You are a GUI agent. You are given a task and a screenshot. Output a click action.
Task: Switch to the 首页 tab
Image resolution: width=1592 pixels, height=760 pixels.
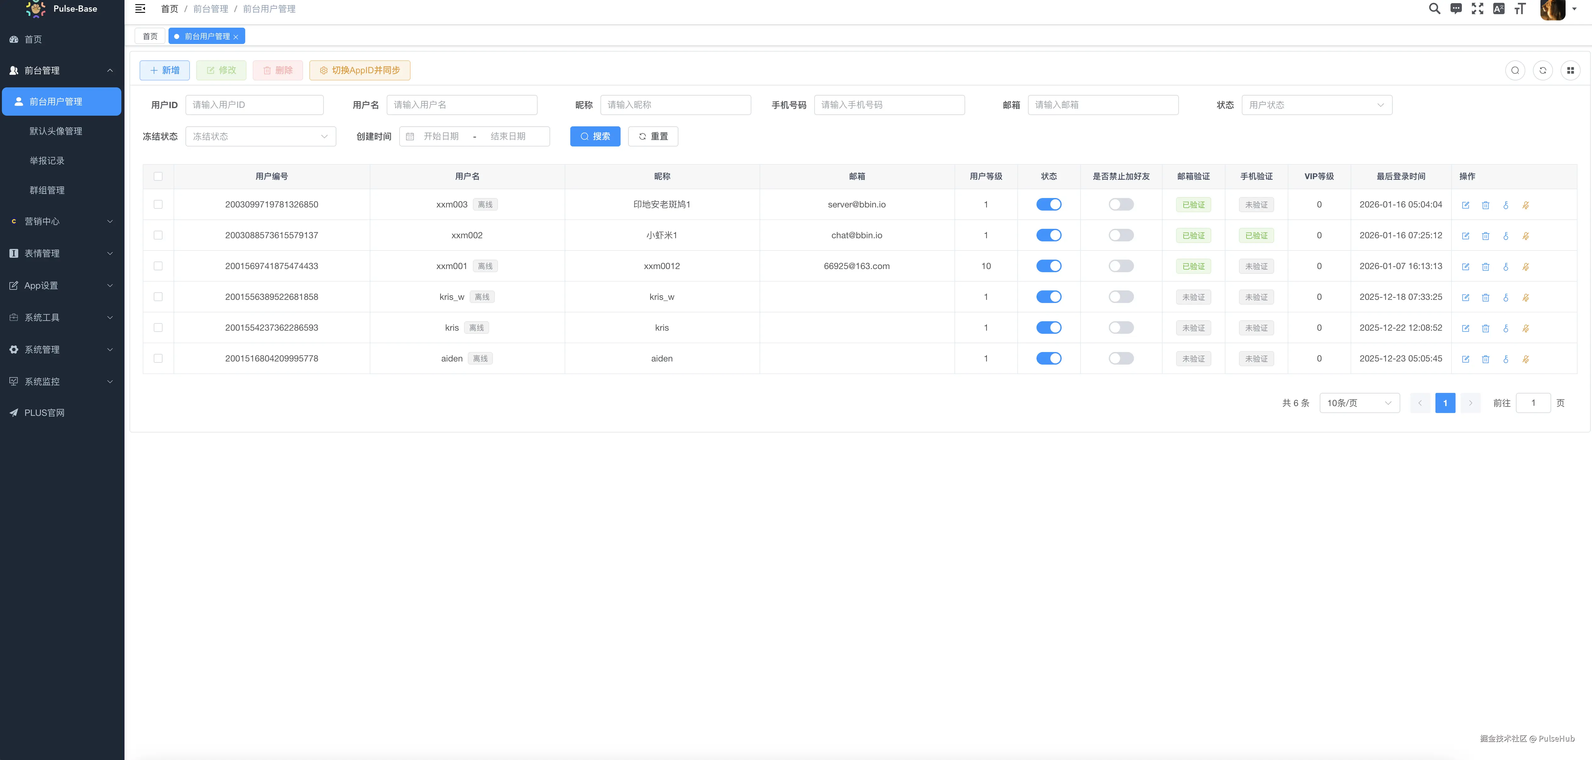tap(150, 36)
